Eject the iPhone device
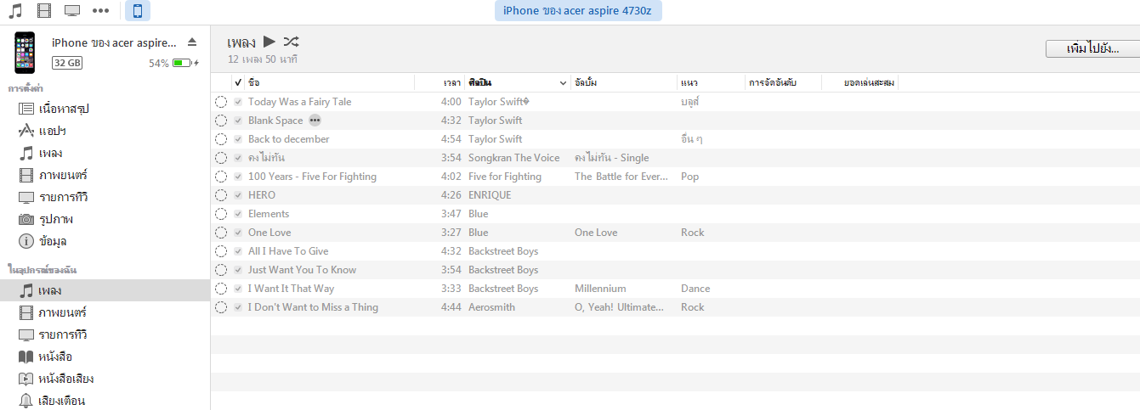This screenshot has height=410, width=1140. coord(192,42)
